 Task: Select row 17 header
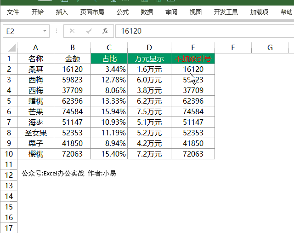(x=9, y=228)
